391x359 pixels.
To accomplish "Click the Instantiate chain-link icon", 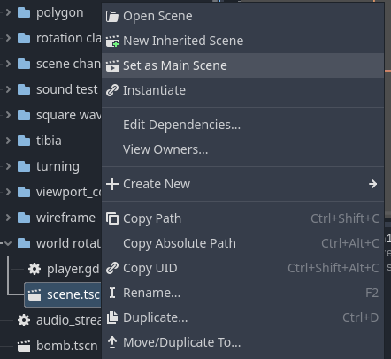I will pyautogui.click(x=112, y=90).
